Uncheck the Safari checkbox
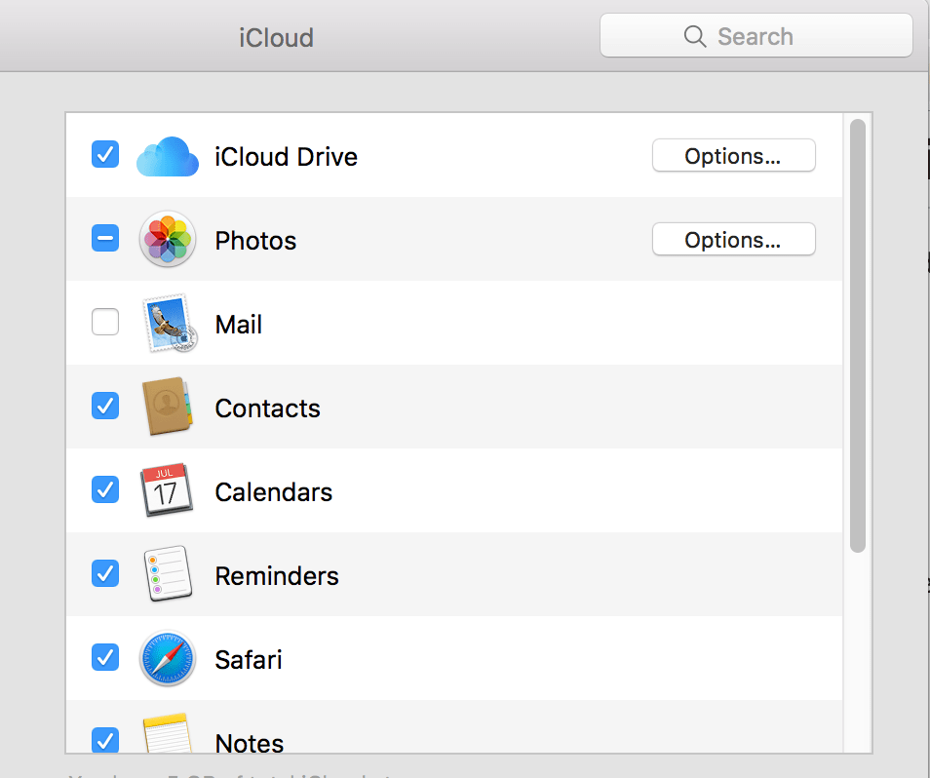Image resolution: width=930 pixels, height=778 pixels. click(x=105, y=657)
